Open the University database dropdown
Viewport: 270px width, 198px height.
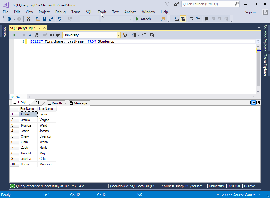(x=118, y=35)
